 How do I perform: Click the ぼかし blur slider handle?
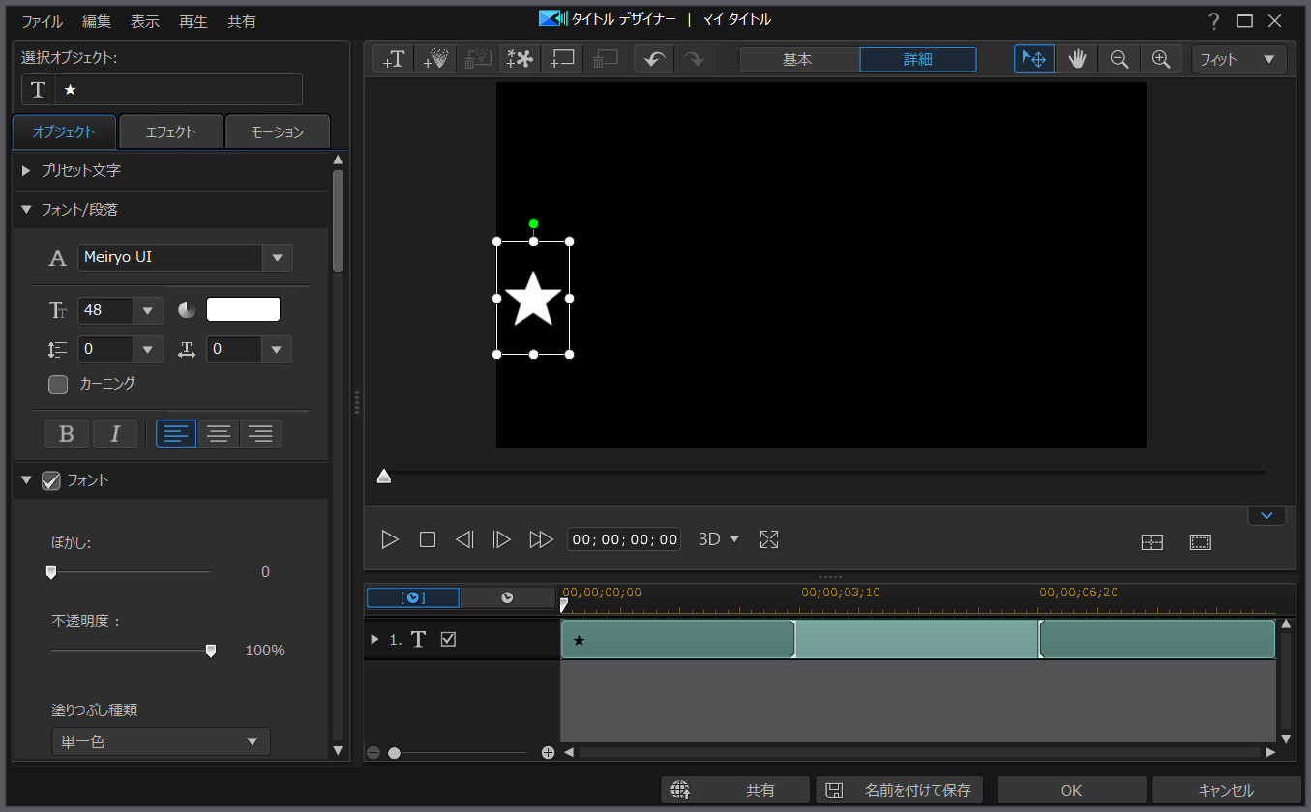click(51, 572)
